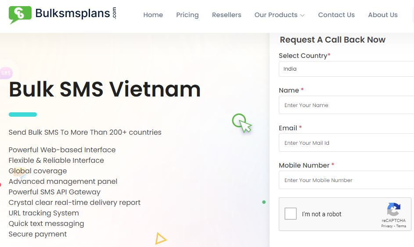
Task: Click the text Flexible & Reliable Interface
Action: (x=56, y=160)
